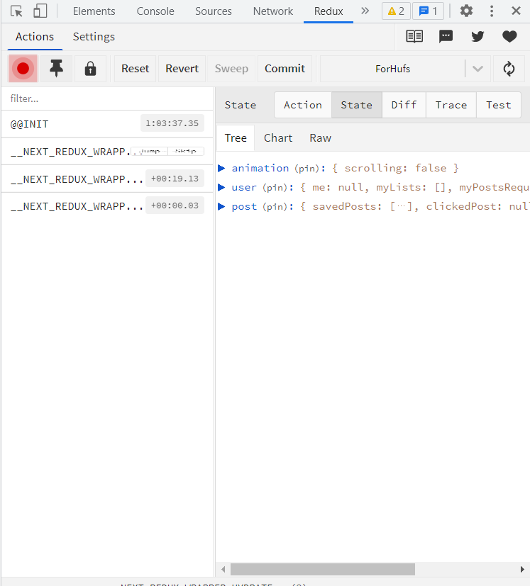Switch inspector to the Action view

303,105
